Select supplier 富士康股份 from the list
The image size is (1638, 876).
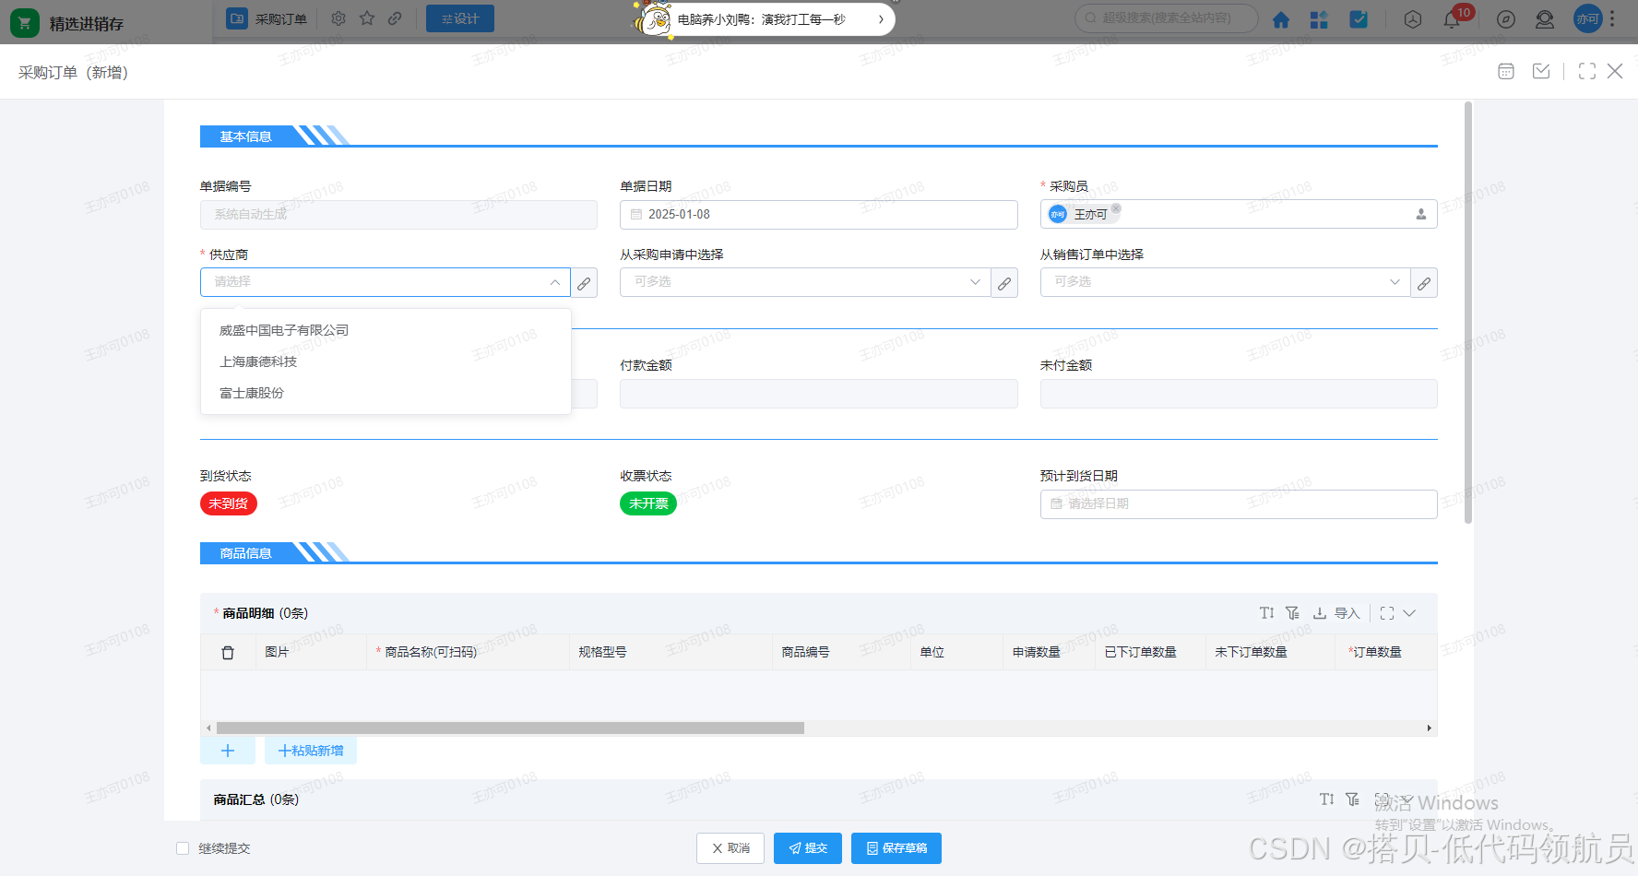[251, 393]
